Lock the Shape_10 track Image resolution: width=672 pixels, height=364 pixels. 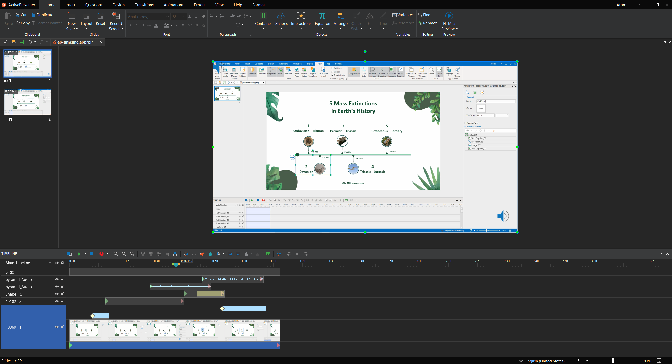(x=62, y=294)
